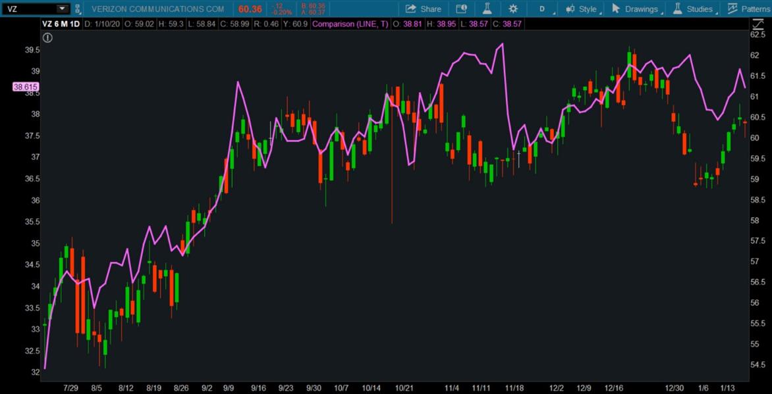The height and width of the screenshot is (394, 772).
Task: Click the price axis scale icon
Action: coord(758,24)
